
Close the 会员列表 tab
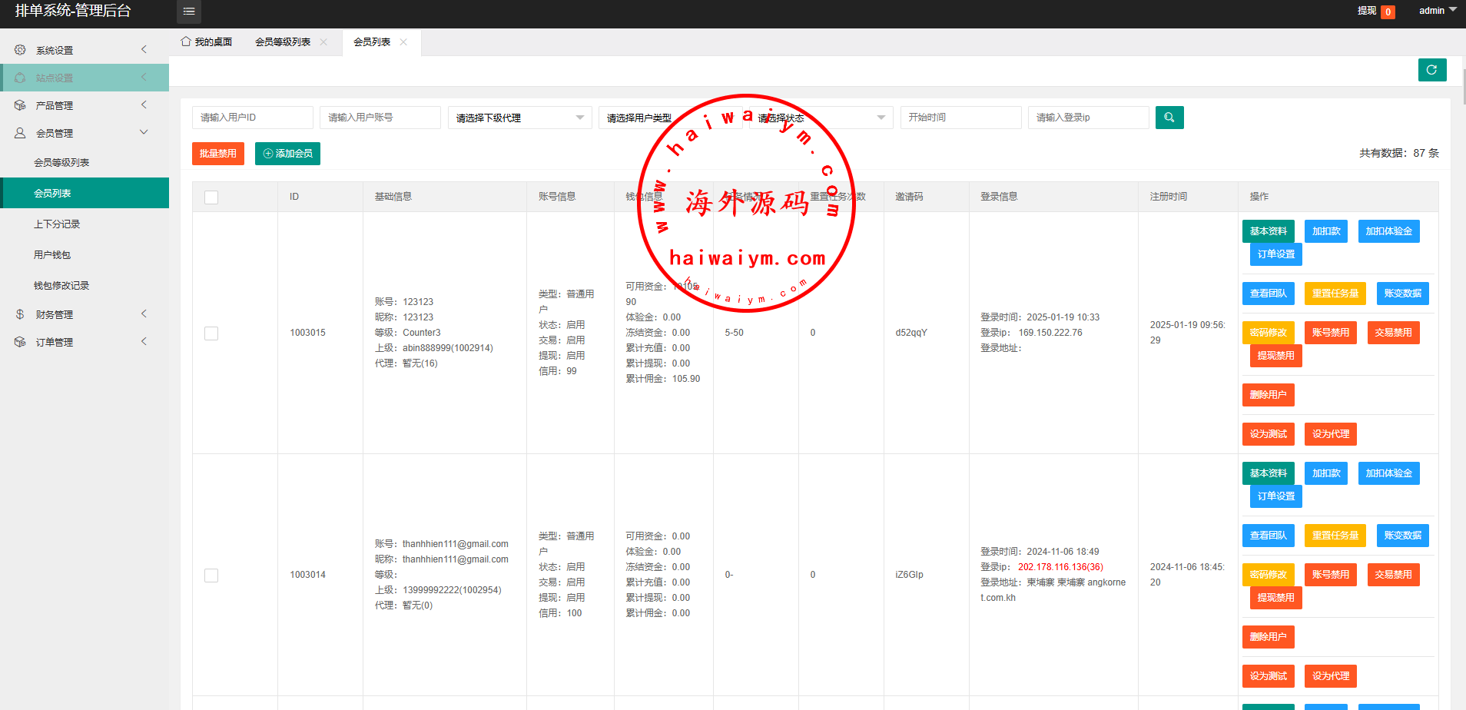[403, 42]
